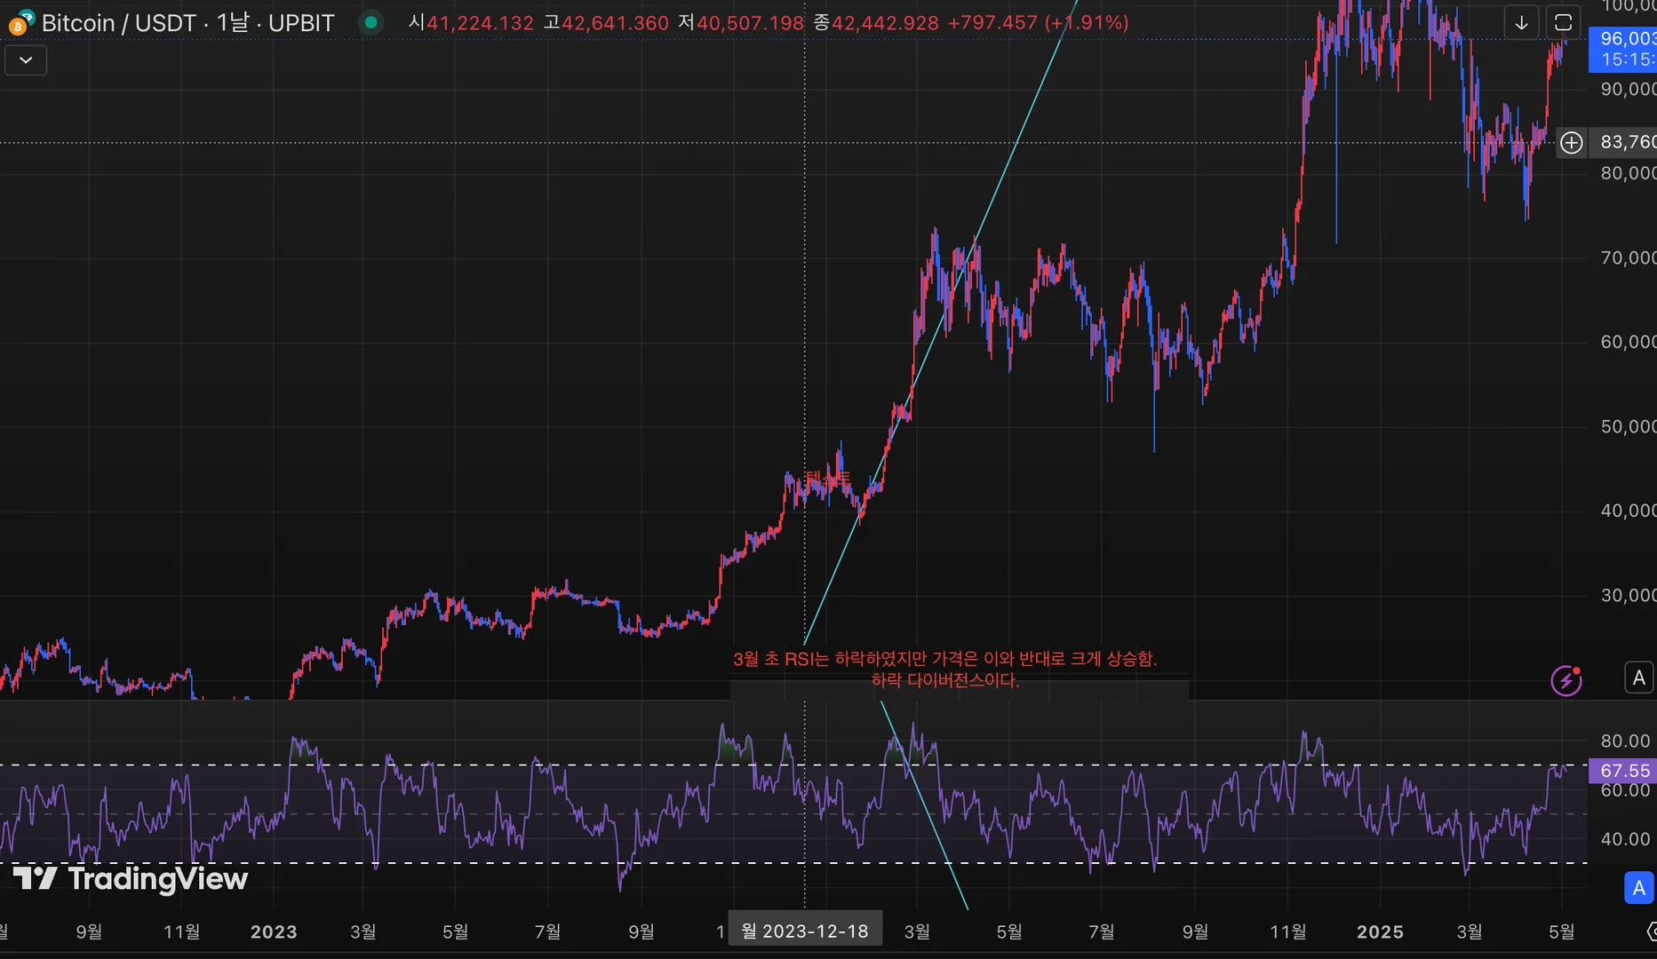
Task: Click the 2025 label on time axis
Action: [x=1380, y=931]
